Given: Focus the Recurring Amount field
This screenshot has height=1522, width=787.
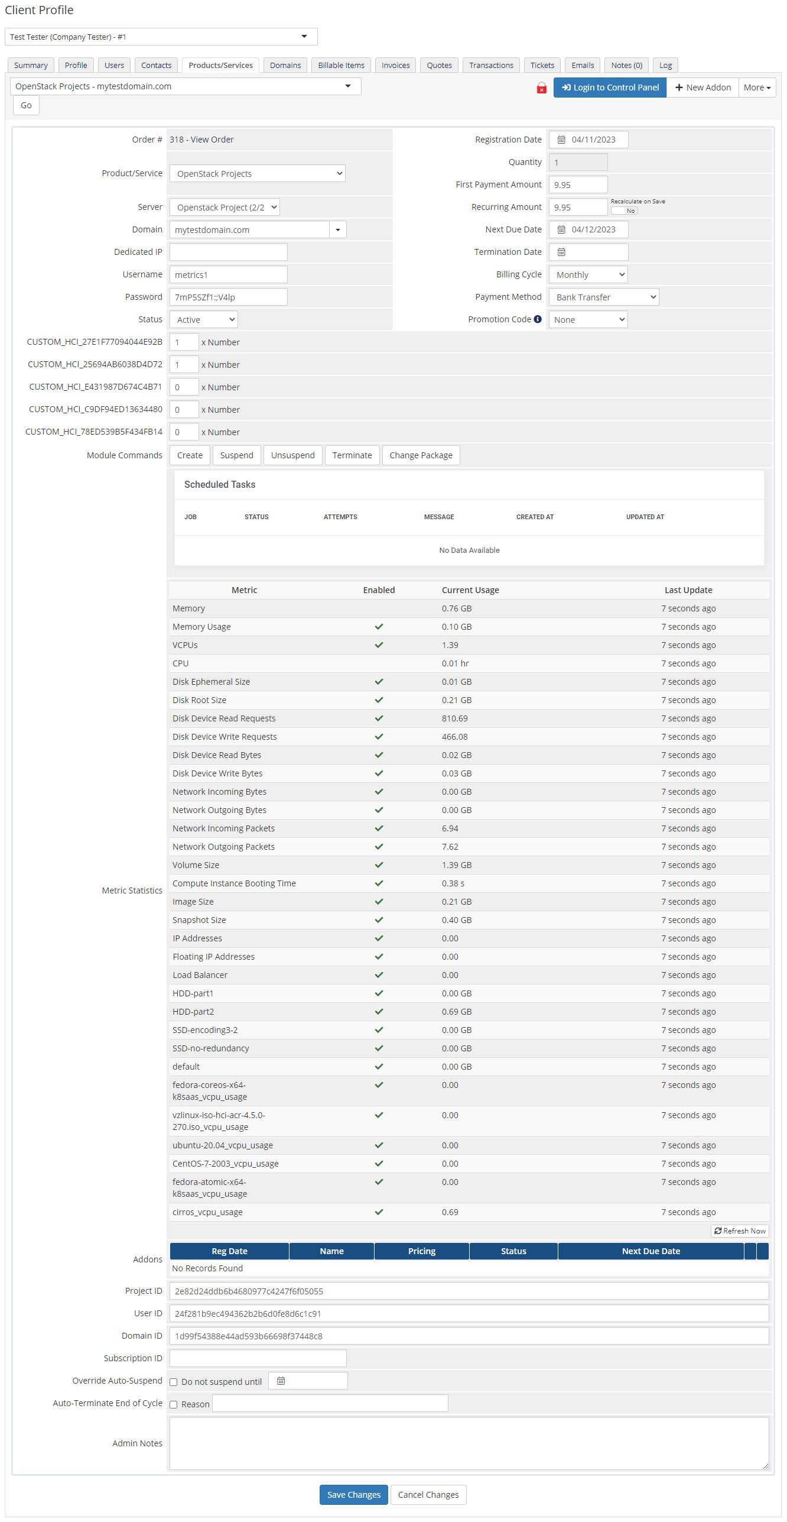Looking at the screenshot, I should 578,207.
